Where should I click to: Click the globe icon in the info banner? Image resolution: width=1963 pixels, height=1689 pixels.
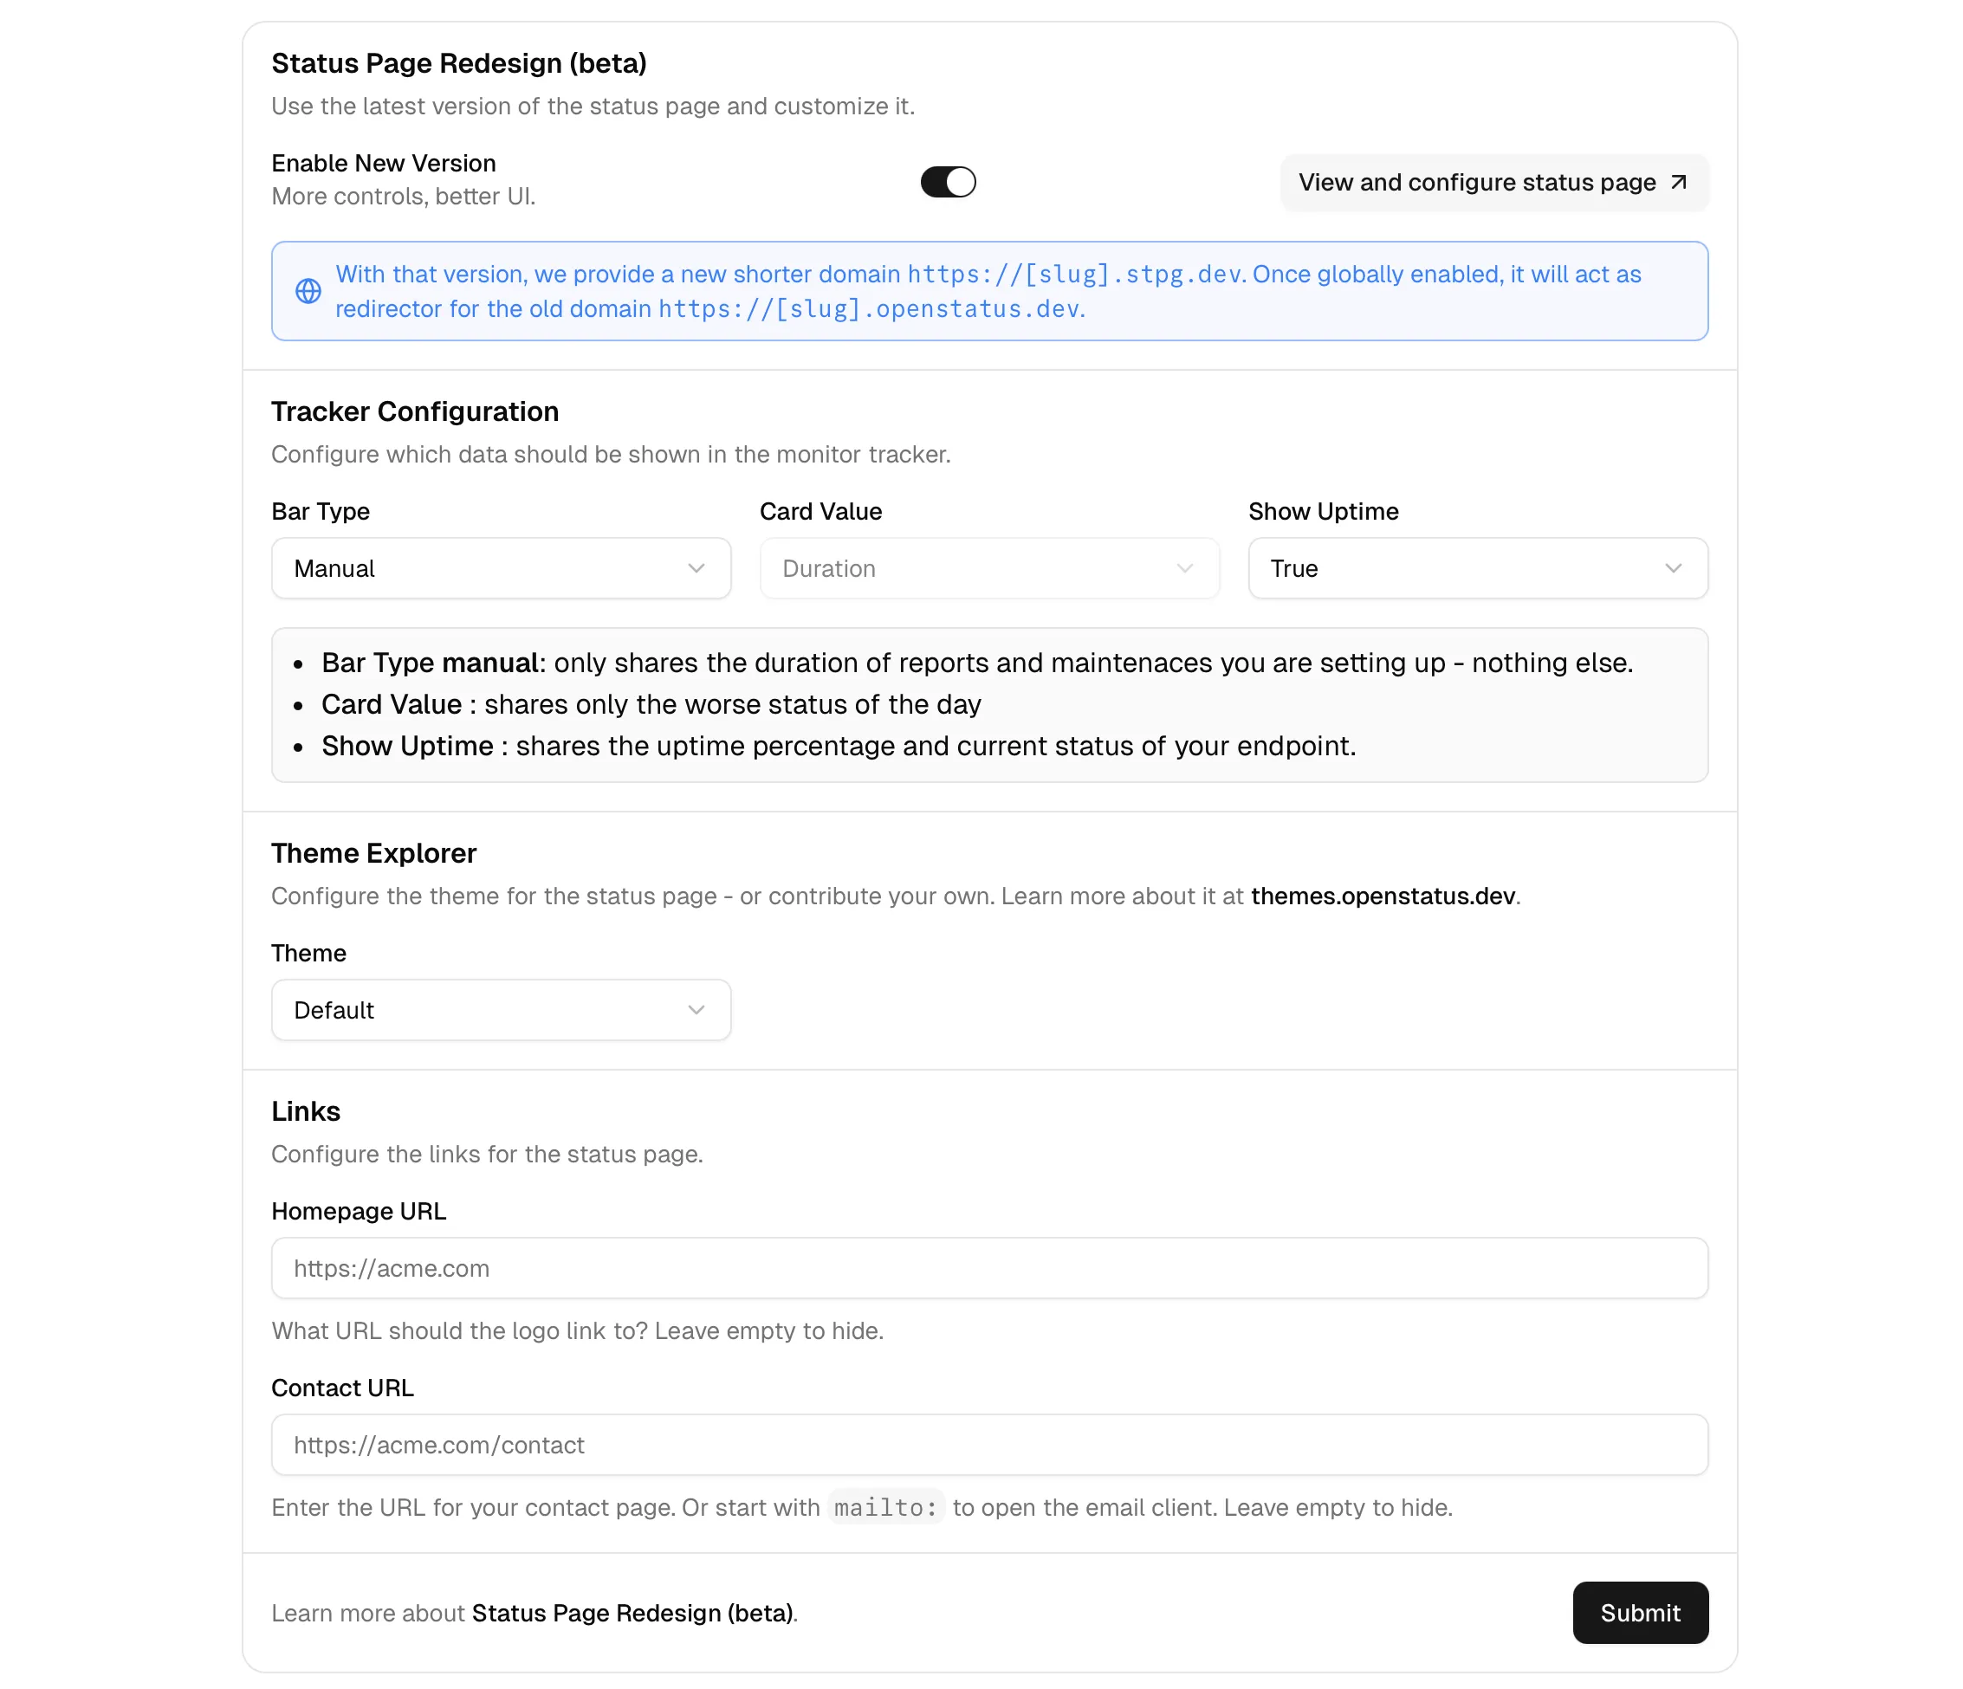click(309, 291)
